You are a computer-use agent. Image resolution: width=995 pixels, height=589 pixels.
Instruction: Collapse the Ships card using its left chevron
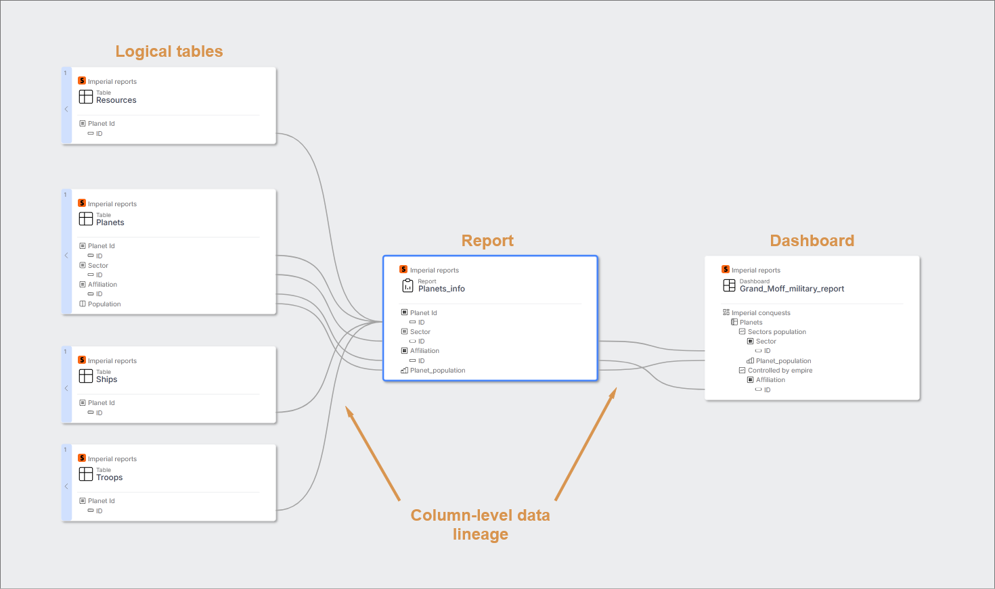pyautogui.click(x=66, y=388)
